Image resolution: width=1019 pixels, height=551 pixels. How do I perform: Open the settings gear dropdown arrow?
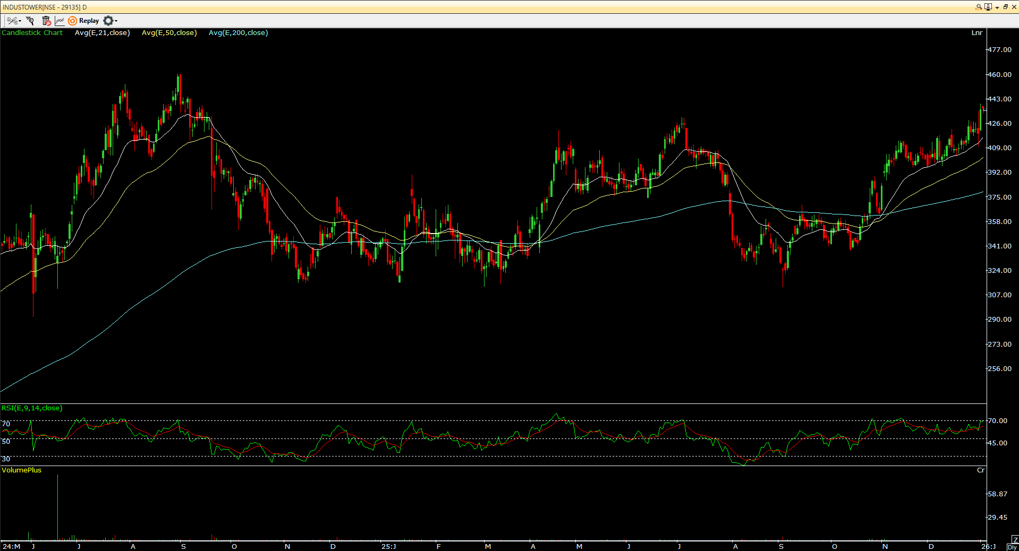[x=116, y=21]
